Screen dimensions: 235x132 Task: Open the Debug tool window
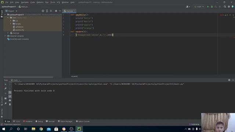click(x=39, y=121)
